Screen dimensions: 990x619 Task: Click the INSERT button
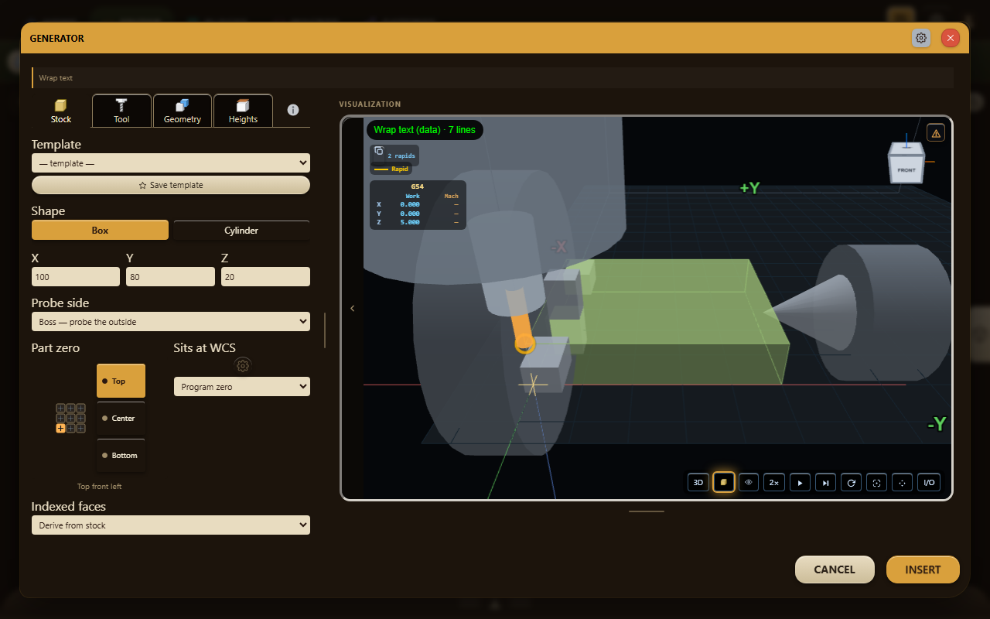[923, 569]
